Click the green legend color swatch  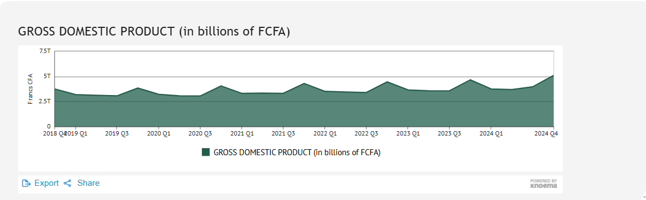(x=206, y=152)
